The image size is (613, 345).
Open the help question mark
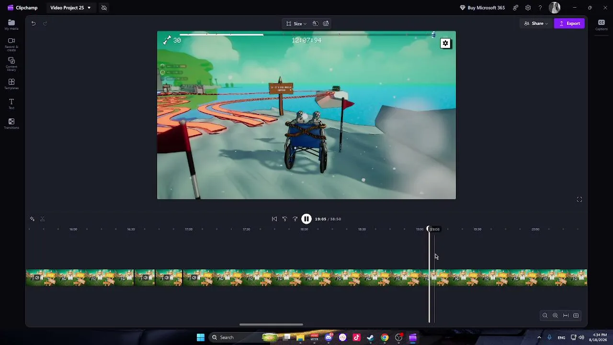point(540,8)
